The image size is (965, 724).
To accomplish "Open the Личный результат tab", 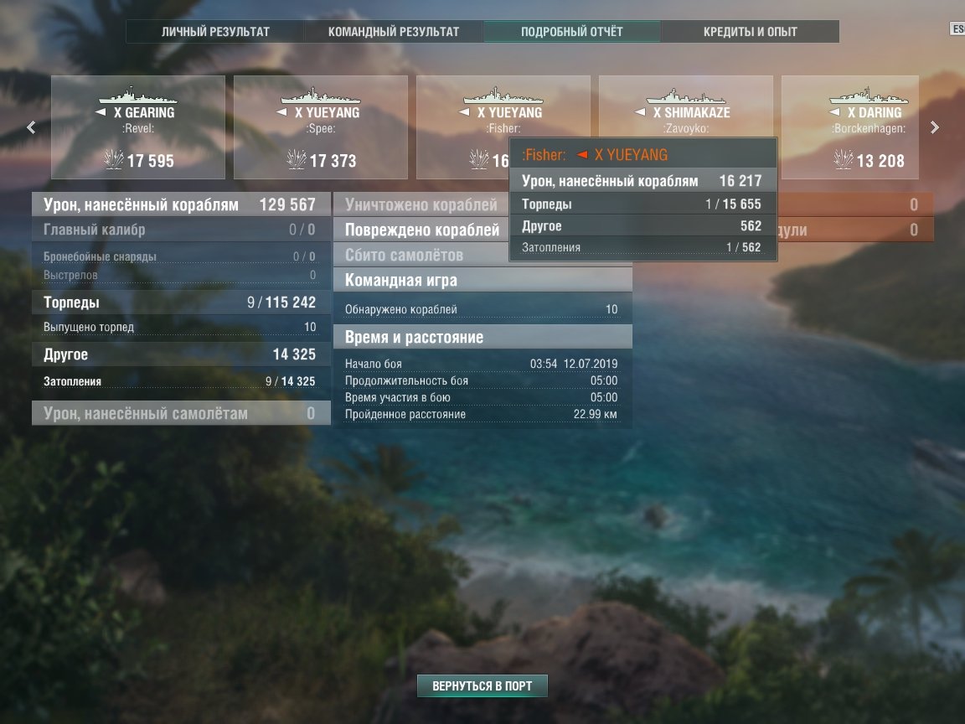I will (x=215, y=31).
